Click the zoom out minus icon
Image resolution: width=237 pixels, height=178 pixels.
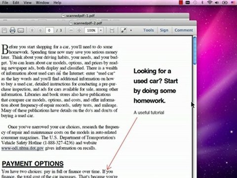pos(71,30)
